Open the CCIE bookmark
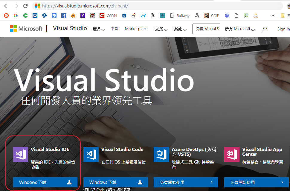 [212, 16]
